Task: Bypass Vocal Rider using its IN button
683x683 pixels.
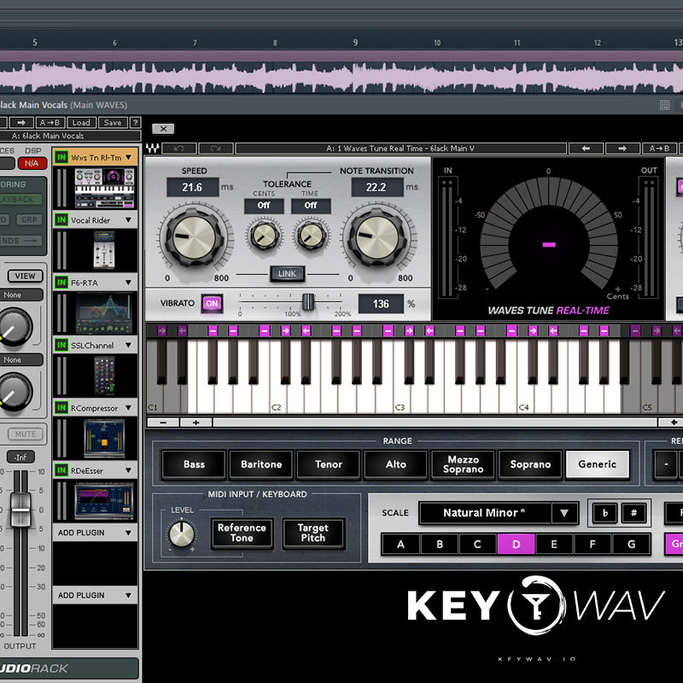Action: coord(61,220)
